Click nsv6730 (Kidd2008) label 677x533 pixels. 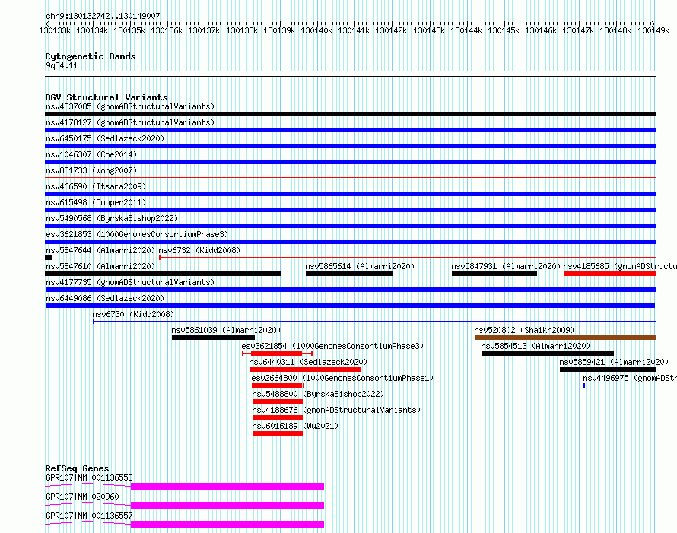click(133, 314)
